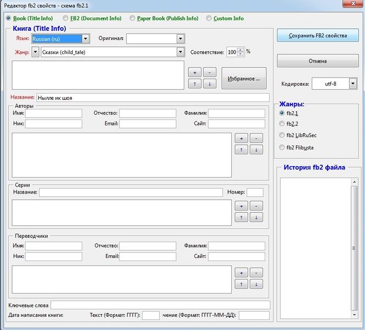Image resolution: width=365 pixels, height=330 pixels.
Task: Click series Название input field
Action: (131, 193)
